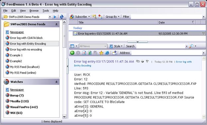The height and width of the screenshot is (125, 207).
Task: Click the news layout view icon
Action: click(72, 46)
